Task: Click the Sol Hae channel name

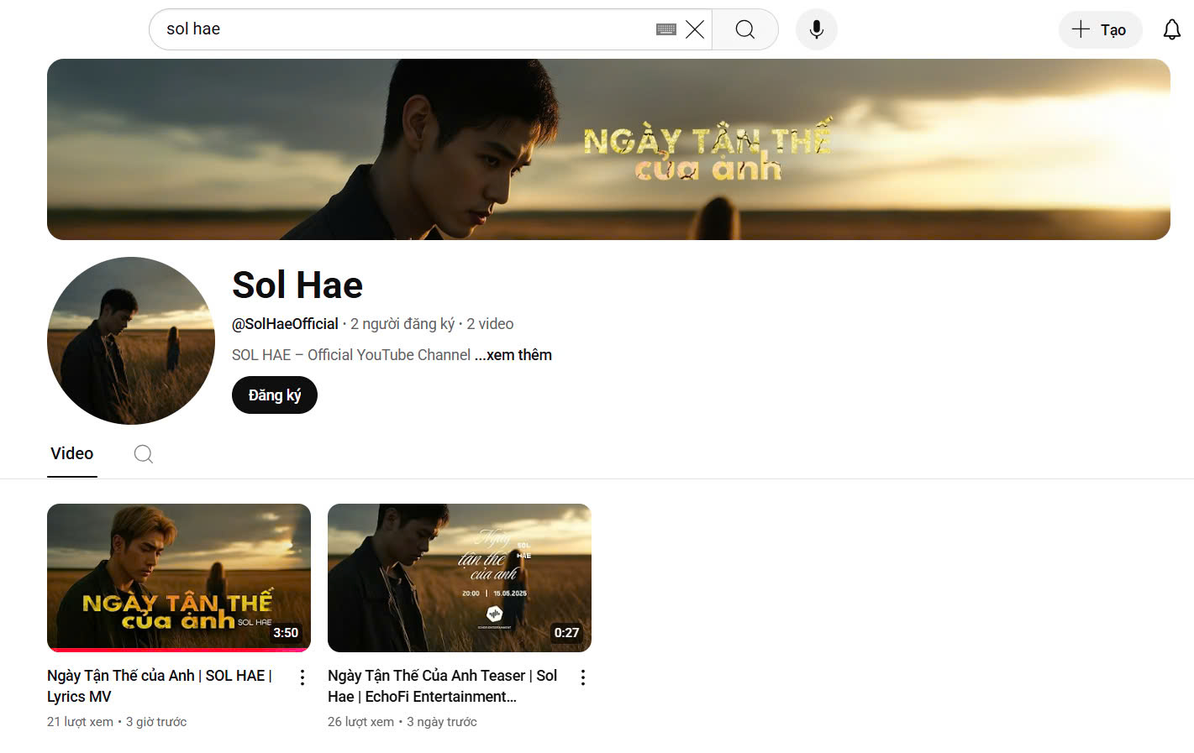Action: pos(297,285)
